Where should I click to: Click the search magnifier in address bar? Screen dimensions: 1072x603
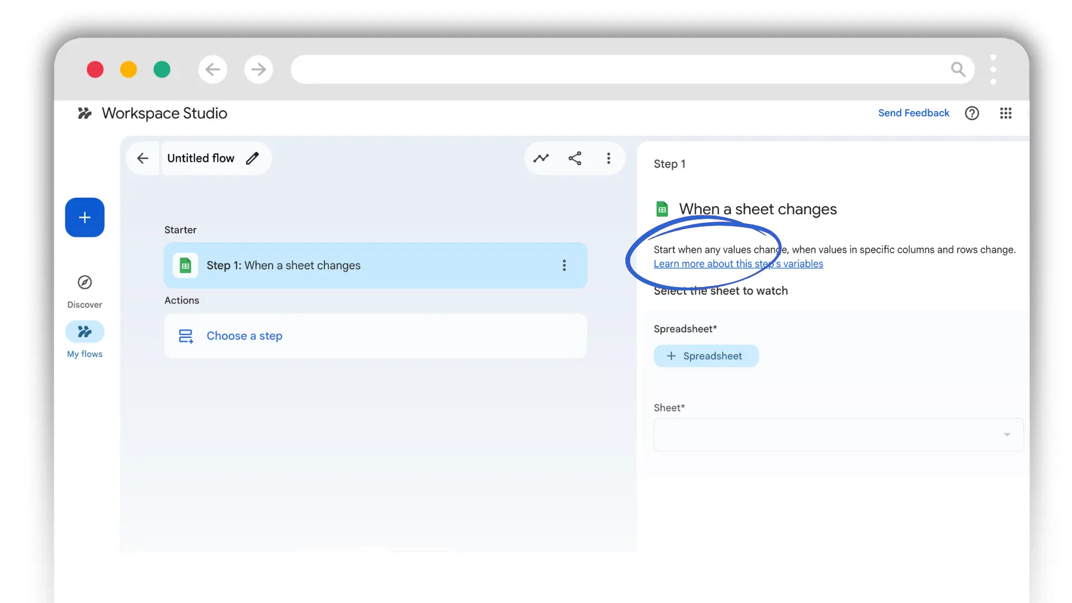958,69
